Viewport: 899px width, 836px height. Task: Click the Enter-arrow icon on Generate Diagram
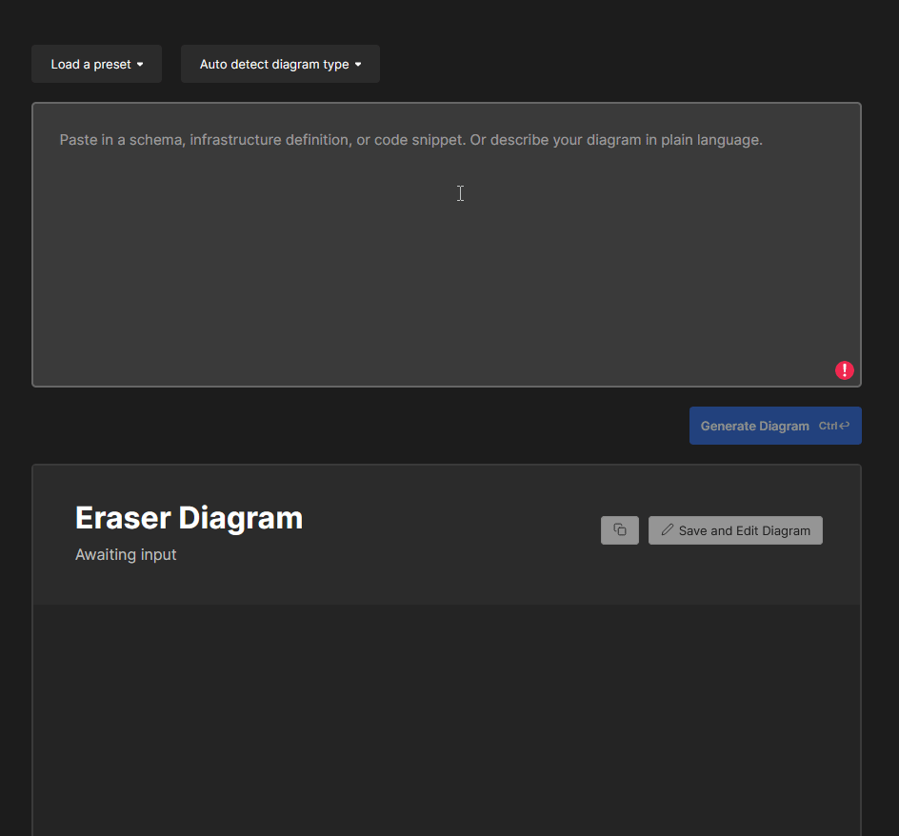click(x=845, y=426)
